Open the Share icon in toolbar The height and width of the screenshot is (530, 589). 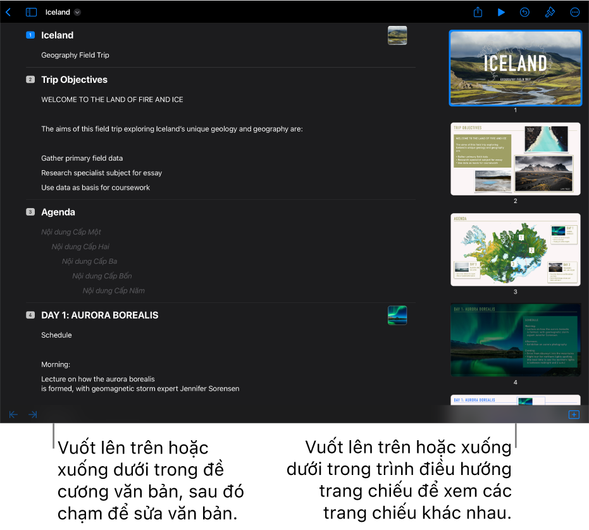point(478,12)
